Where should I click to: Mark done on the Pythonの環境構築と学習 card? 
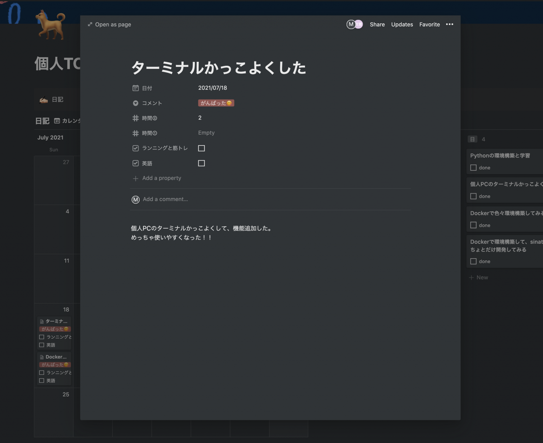pyautogui.click(x=474, y=167)
